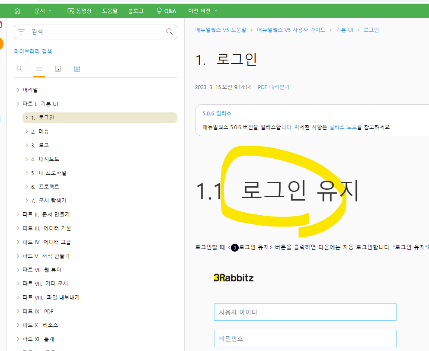Expand the 파트 III. 에디터 기본 chevron
Image resolution: width=429 pixels, height=351 pixels.
click(x=18, y=228)
